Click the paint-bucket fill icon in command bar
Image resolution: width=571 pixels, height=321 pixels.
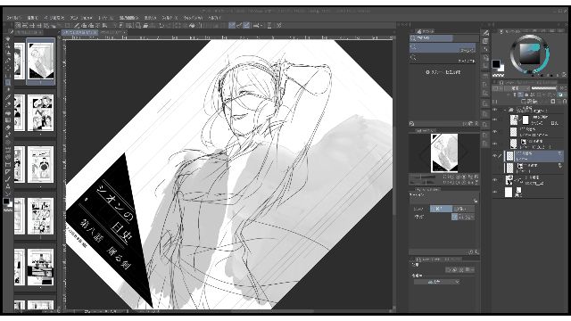192,26
